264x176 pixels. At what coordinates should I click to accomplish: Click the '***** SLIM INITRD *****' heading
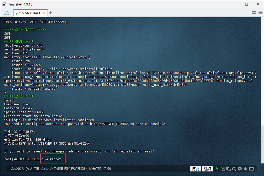point(25,30)
